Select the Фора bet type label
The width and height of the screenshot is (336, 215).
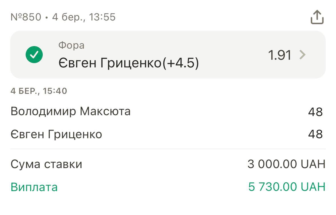(71, 45)
